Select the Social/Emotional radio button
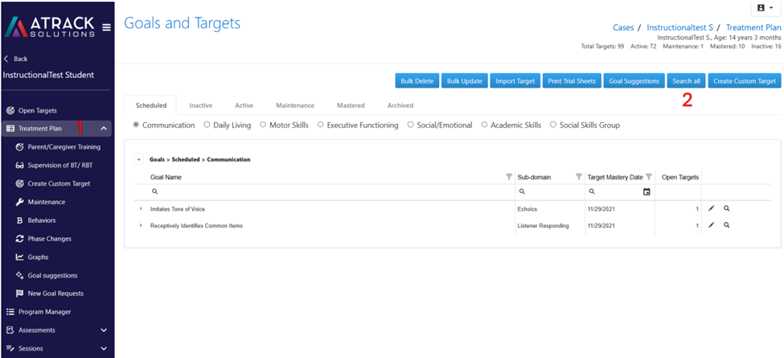This screenshot has width=784, height=358. tap(411, 125)
